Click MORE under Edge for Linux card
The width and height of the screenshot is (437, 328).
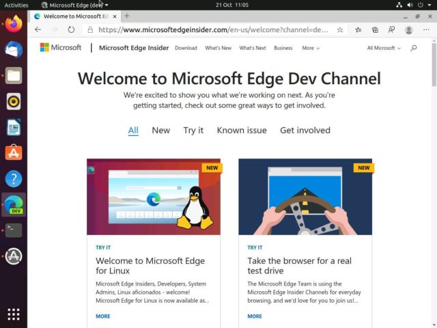103,316
